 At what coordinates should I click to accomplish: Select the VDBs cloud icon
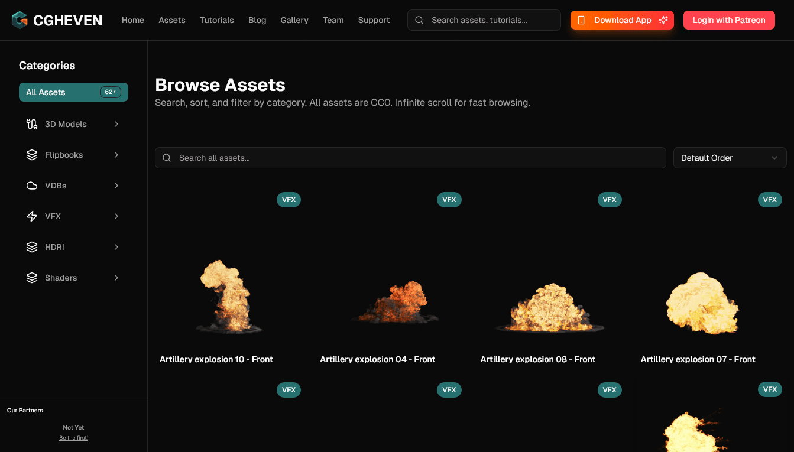click(x=31, y=186)
